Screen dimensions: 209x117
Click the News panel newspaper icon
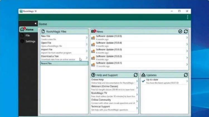point(94,31)
